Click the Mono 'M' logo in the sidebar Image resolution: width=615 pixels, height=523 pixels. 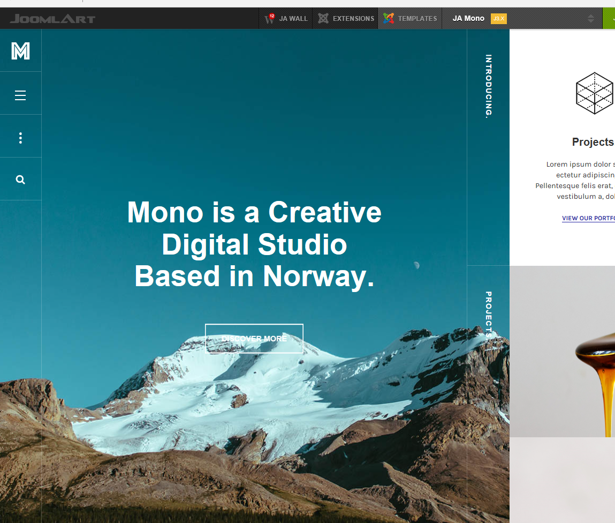pos(20,51)
